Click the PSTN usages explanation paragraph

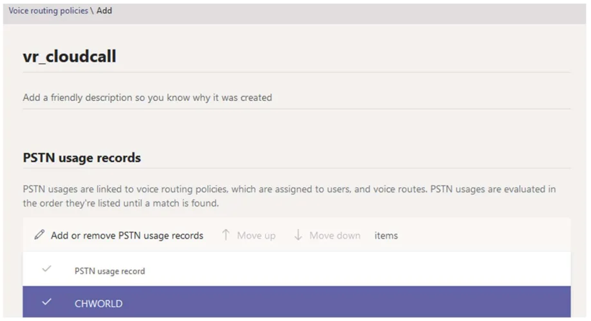pyautogui.click(x=289, y=196)
